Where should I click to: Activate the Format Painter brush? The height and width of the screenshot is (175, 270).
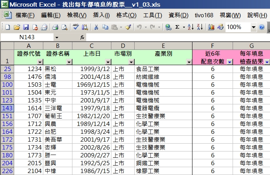(128, 27)
